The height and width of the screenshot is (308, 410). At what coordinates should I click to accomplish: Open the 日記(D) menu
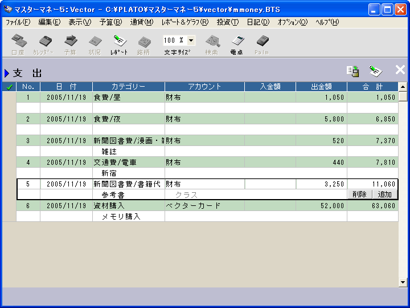[x=258, y=22]
